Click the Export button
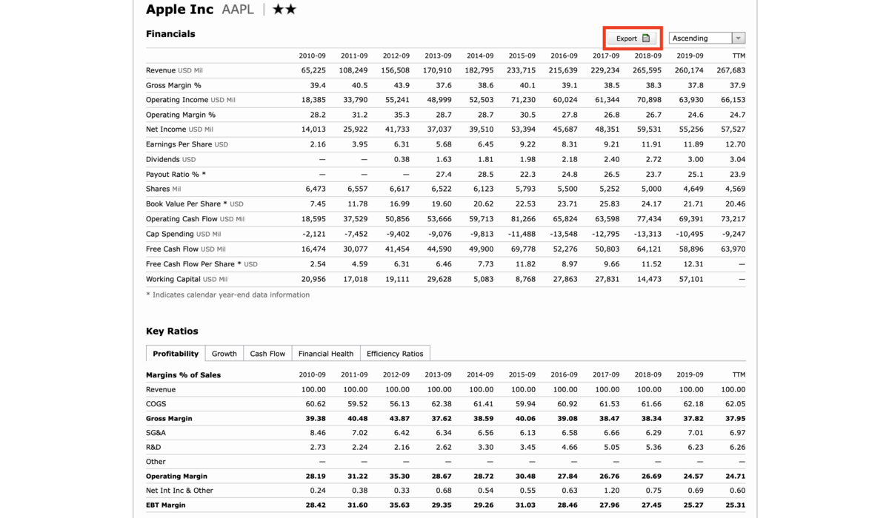The height and width of the screenshot is (518, 889). (x=632, y=38)
